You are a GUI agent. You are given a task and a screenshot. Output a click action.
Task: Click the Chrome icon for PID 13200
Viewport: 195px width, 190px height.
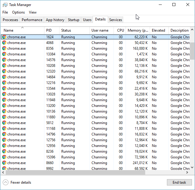click(4, 106)
